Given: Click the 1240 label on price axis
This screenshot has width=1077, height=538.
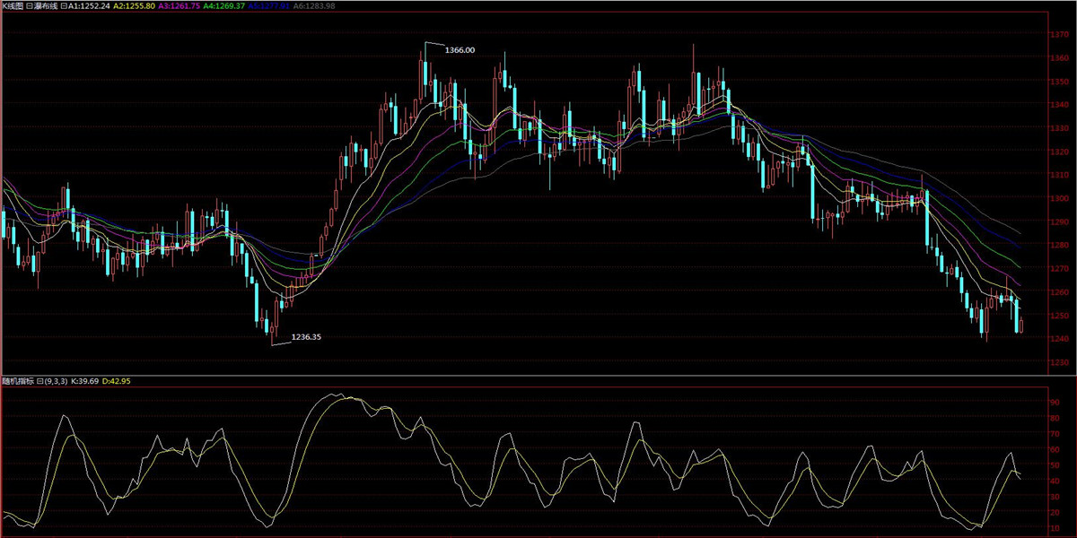Looking at the screenshot, I should click(x=1059, y=339).
